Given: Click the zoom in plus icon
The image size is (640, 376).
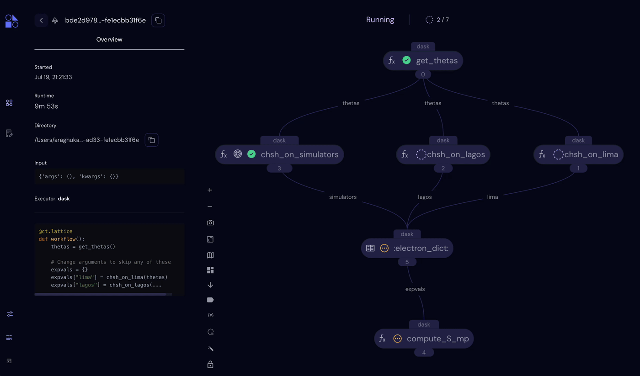Looking at the screenshot, I should [x=210, y=190].
